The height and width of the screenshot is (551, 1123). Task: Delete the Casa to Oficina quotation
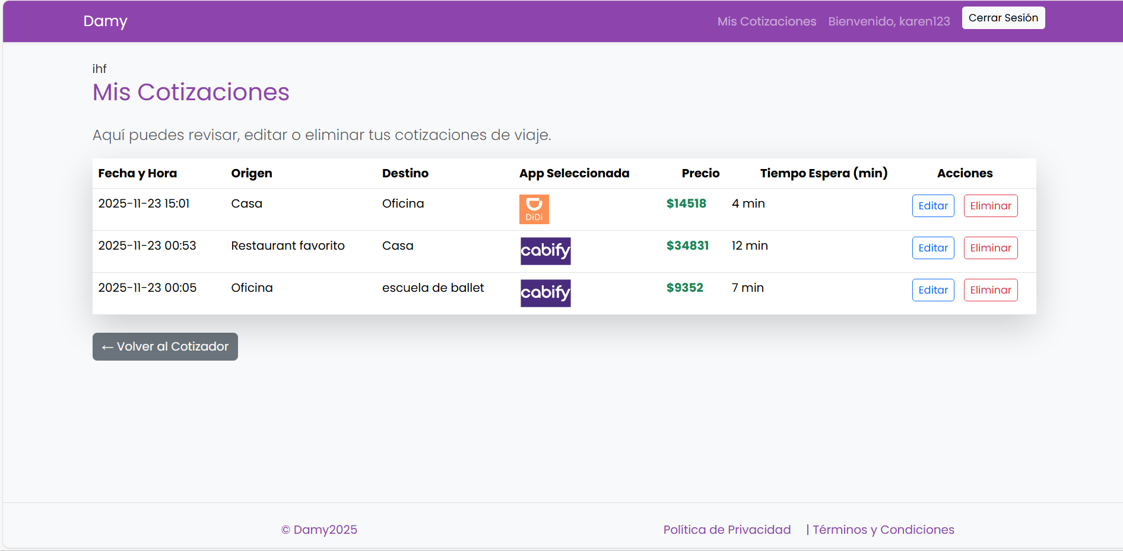click(990, 206)
